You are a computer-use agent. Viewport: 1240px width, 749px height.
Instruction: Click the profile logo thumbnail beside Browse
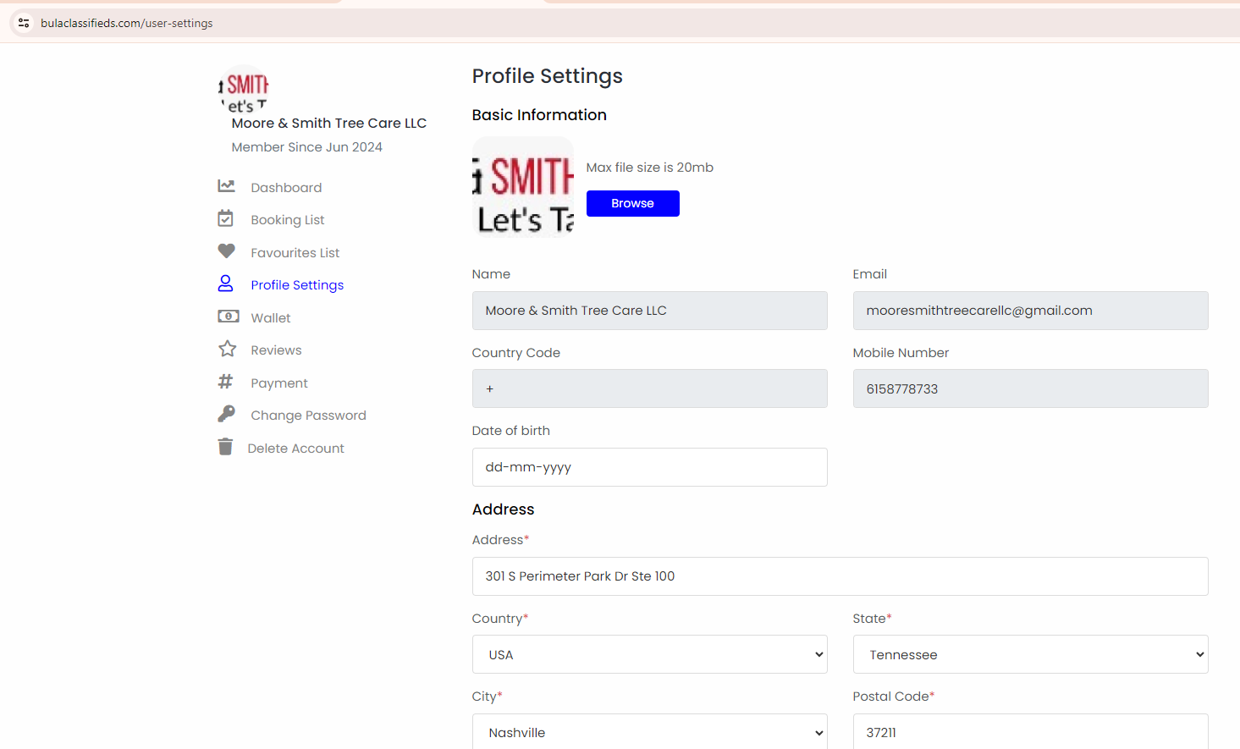(x=522, y=187)
